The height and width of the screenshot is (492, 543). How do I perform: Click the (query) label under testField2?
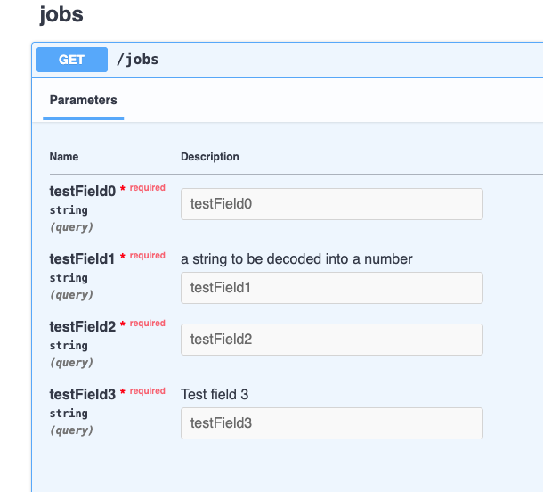(x=71, y=363)
